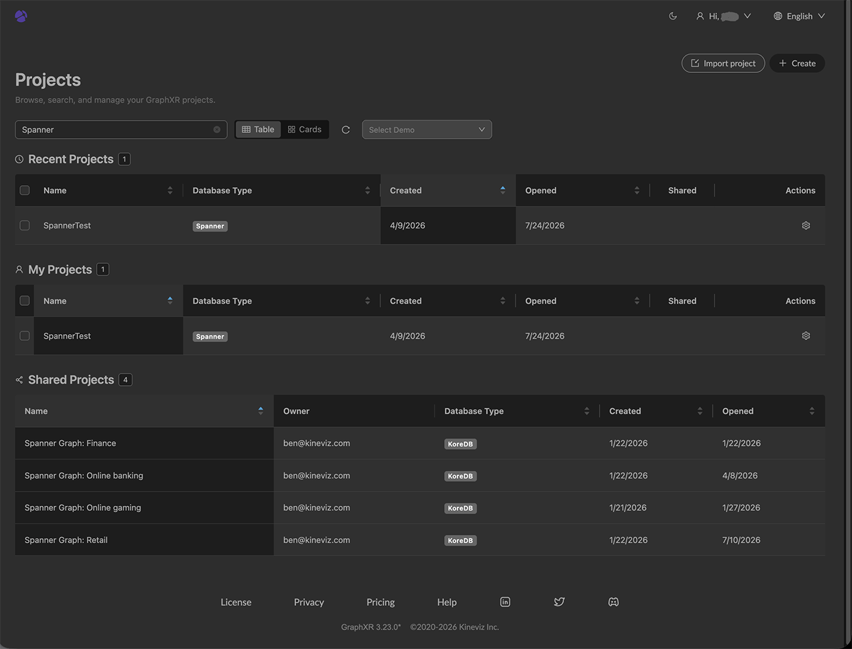
Task: Clear the Spanner search text
Action: (x=217, y=130)
